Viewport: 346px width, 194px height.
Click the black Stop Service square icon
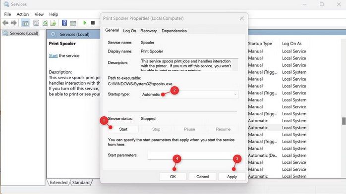point(93,23)
